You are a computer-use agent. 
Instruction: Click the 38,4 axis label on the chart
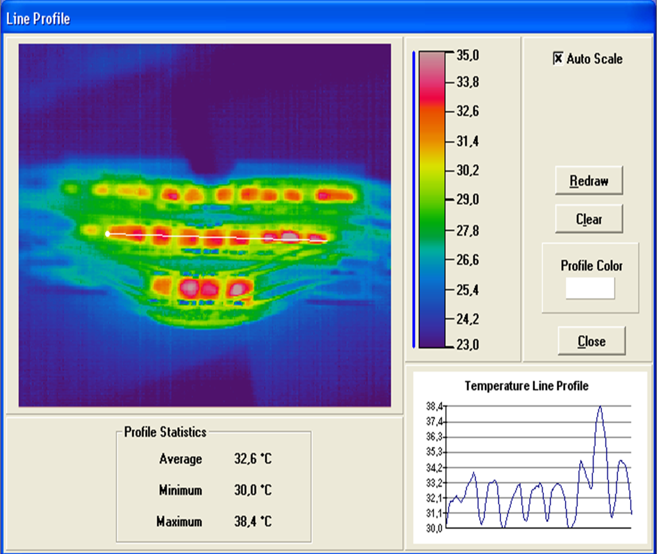pos(435,406)
